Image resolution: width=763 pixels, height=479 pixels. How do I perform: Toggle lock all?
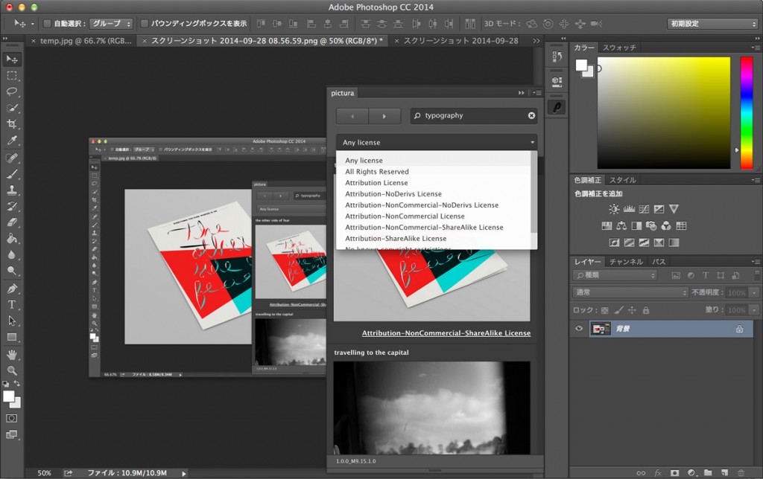click(x=646, y=310)
